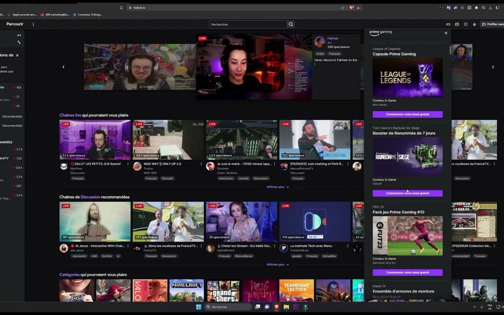This screenshot has height=315, width=504.
Task: Open the Choisi ton Stream thumbnail
Action: click(241, 222)
